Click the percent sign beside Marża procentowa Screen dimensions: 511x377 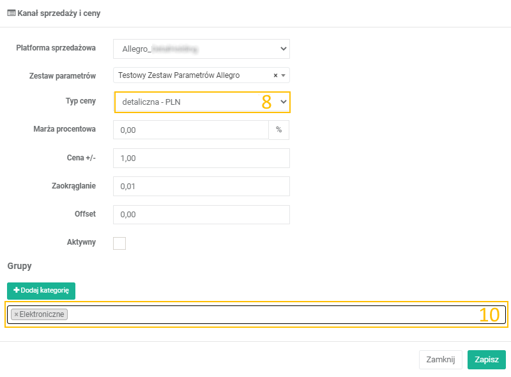(x=278, y=130)
